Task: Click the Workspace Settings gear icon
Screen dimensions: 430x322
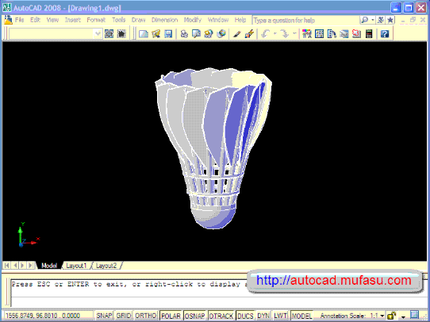Action: (109, 34)
